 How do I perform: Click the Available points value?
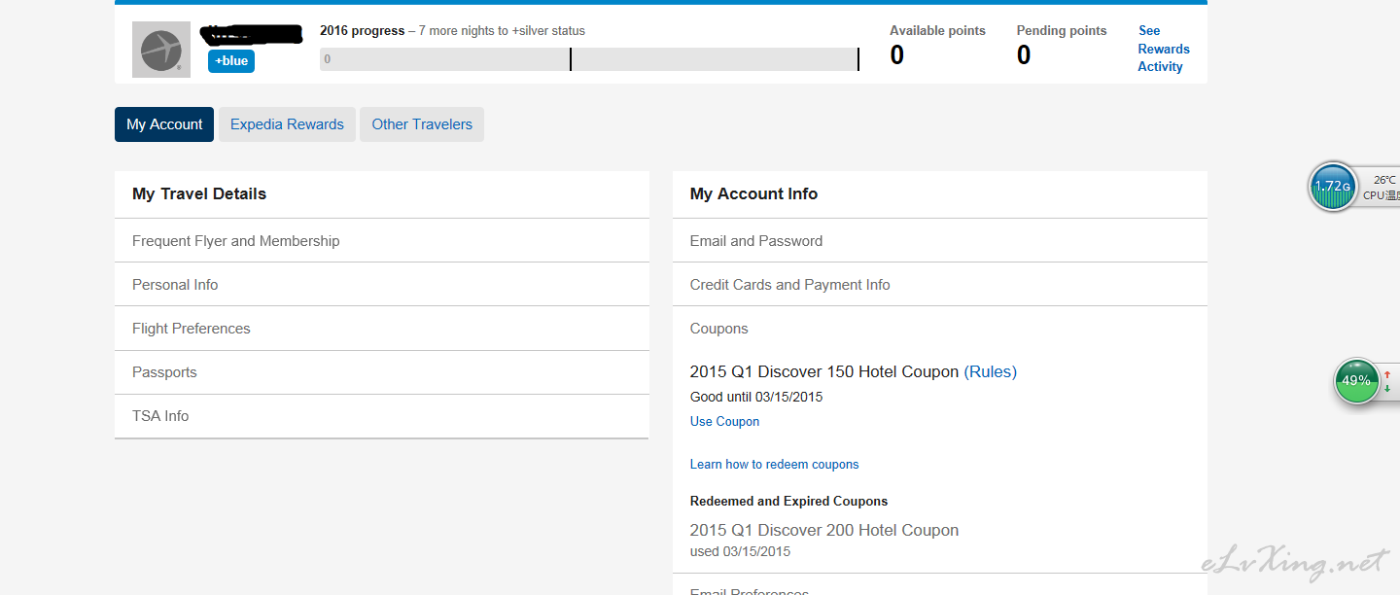896,55
